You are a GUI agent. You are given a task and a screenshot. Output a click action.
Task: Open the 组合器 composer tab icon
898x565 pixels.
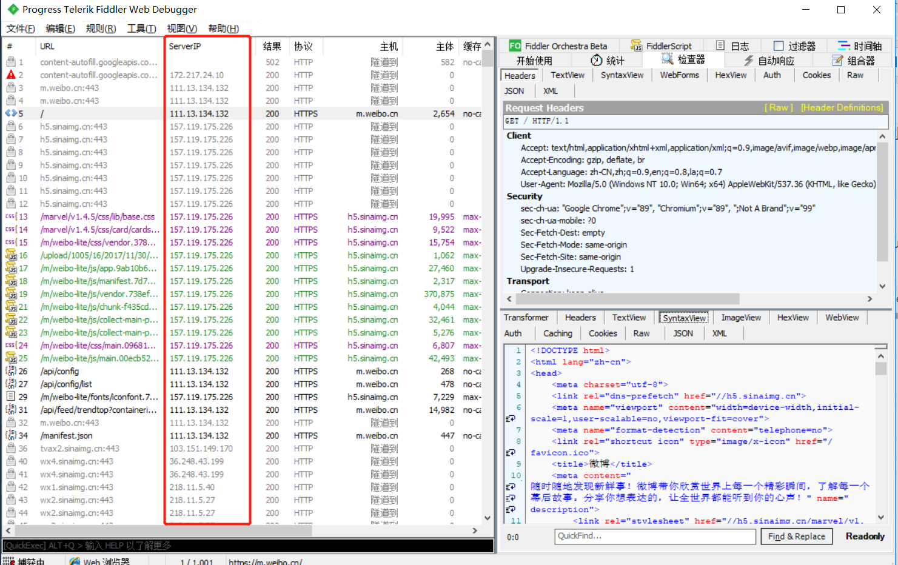pyautogui.click(x=838, y=60)
